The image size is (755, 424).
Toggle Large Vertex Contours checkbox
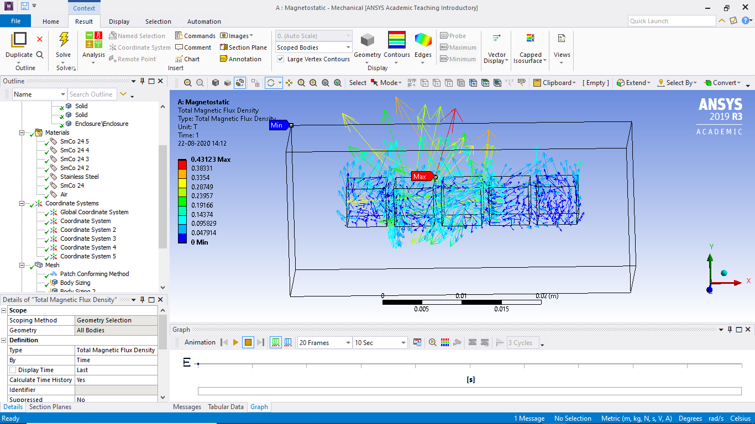coord(281,59)
